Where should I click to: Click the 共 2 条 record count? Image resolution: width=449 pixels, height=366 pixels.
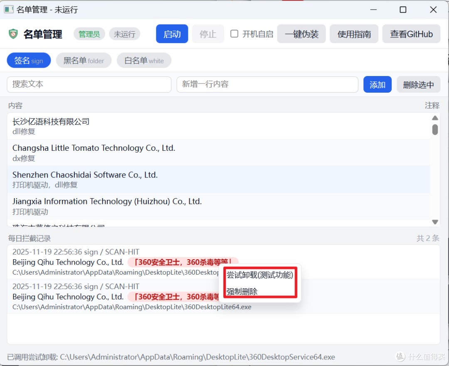(x=428, y=238)
